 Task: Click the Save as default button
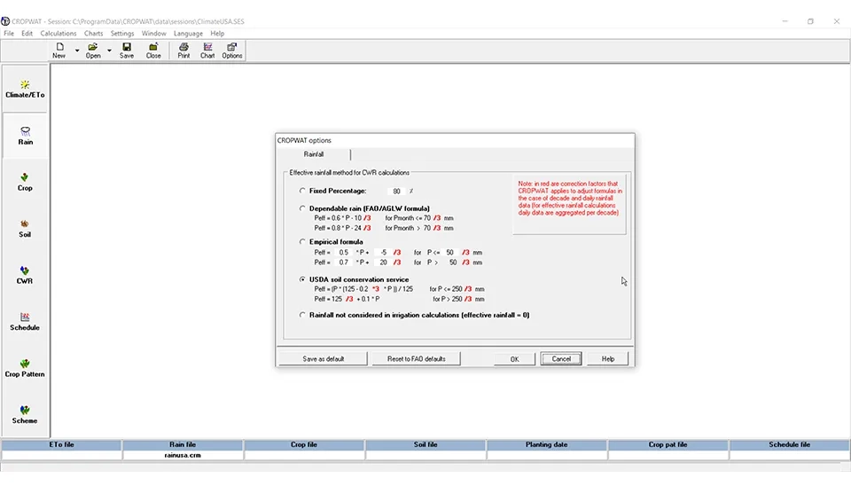(x=323, y=359)
